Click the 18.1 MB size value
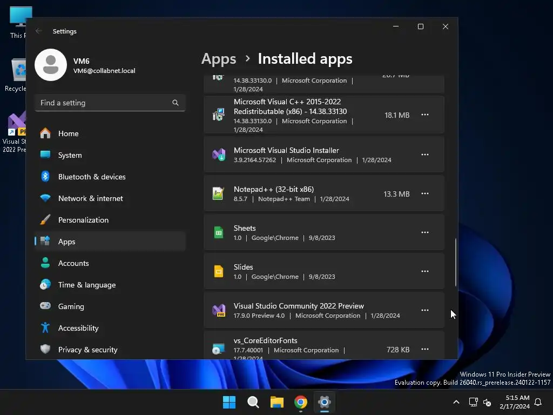 pyautogui.click(x=397, y=115)
